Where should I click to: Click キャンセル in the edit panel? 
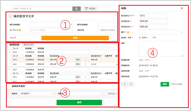tap(177, 84)
